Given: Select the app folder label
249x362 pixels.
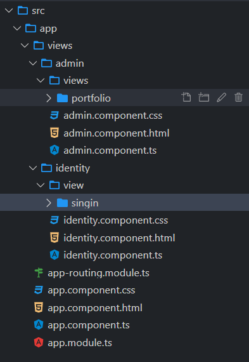Looking at the screenshot, I should (48, 29).
